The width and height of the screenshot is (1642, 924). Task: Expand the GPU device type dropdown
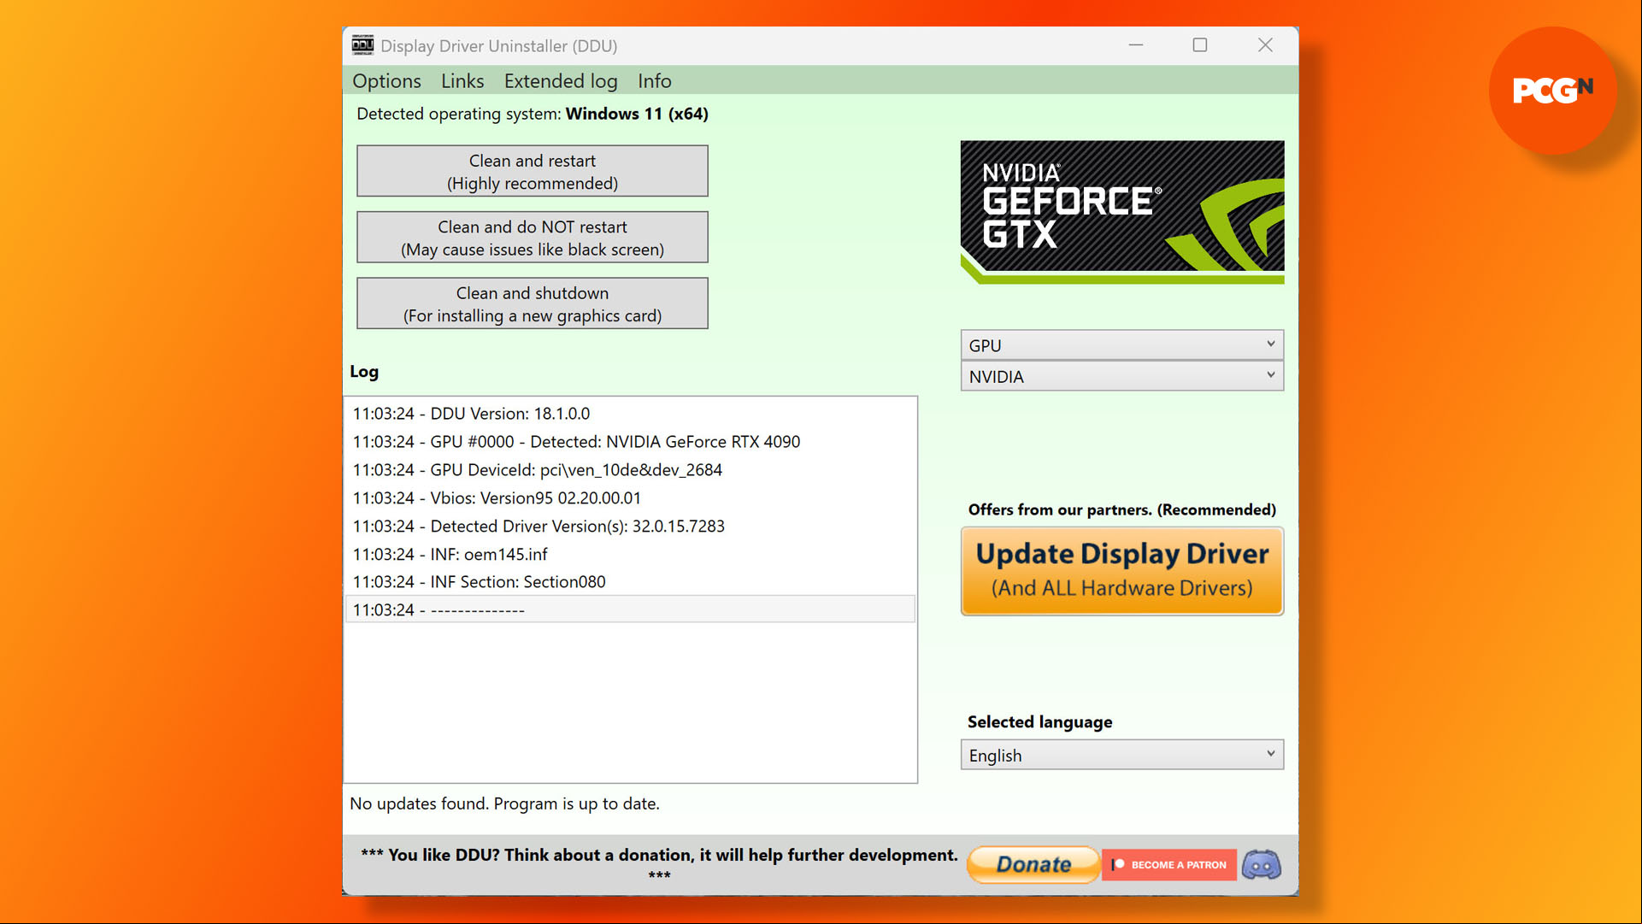[1121, 344]
